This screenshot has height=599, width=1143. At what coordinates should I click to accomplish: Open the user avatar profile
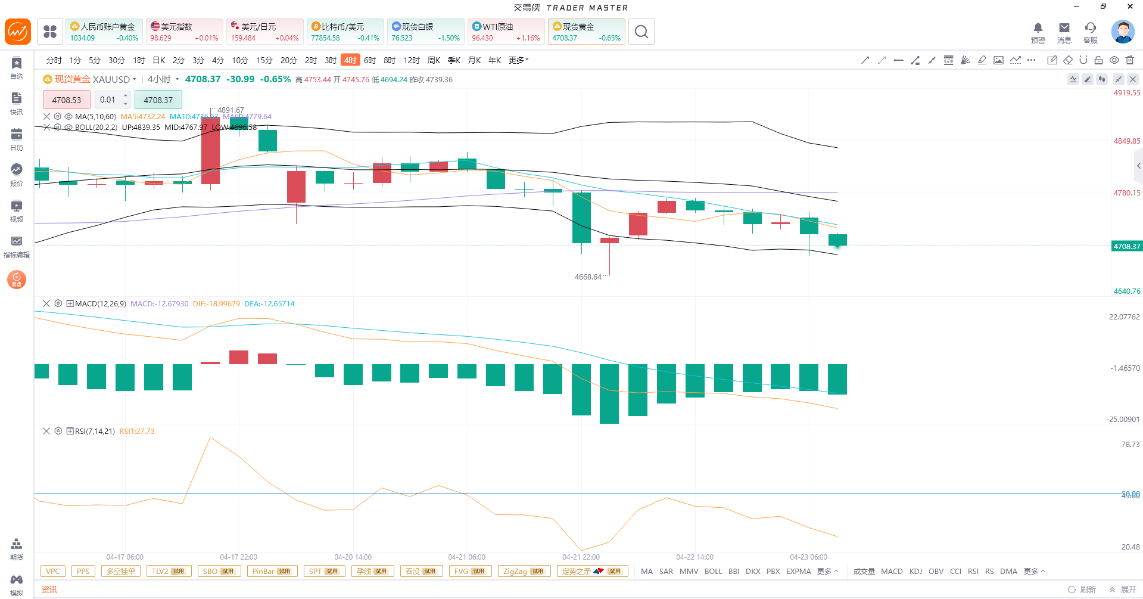click(x=1123, y=32)
